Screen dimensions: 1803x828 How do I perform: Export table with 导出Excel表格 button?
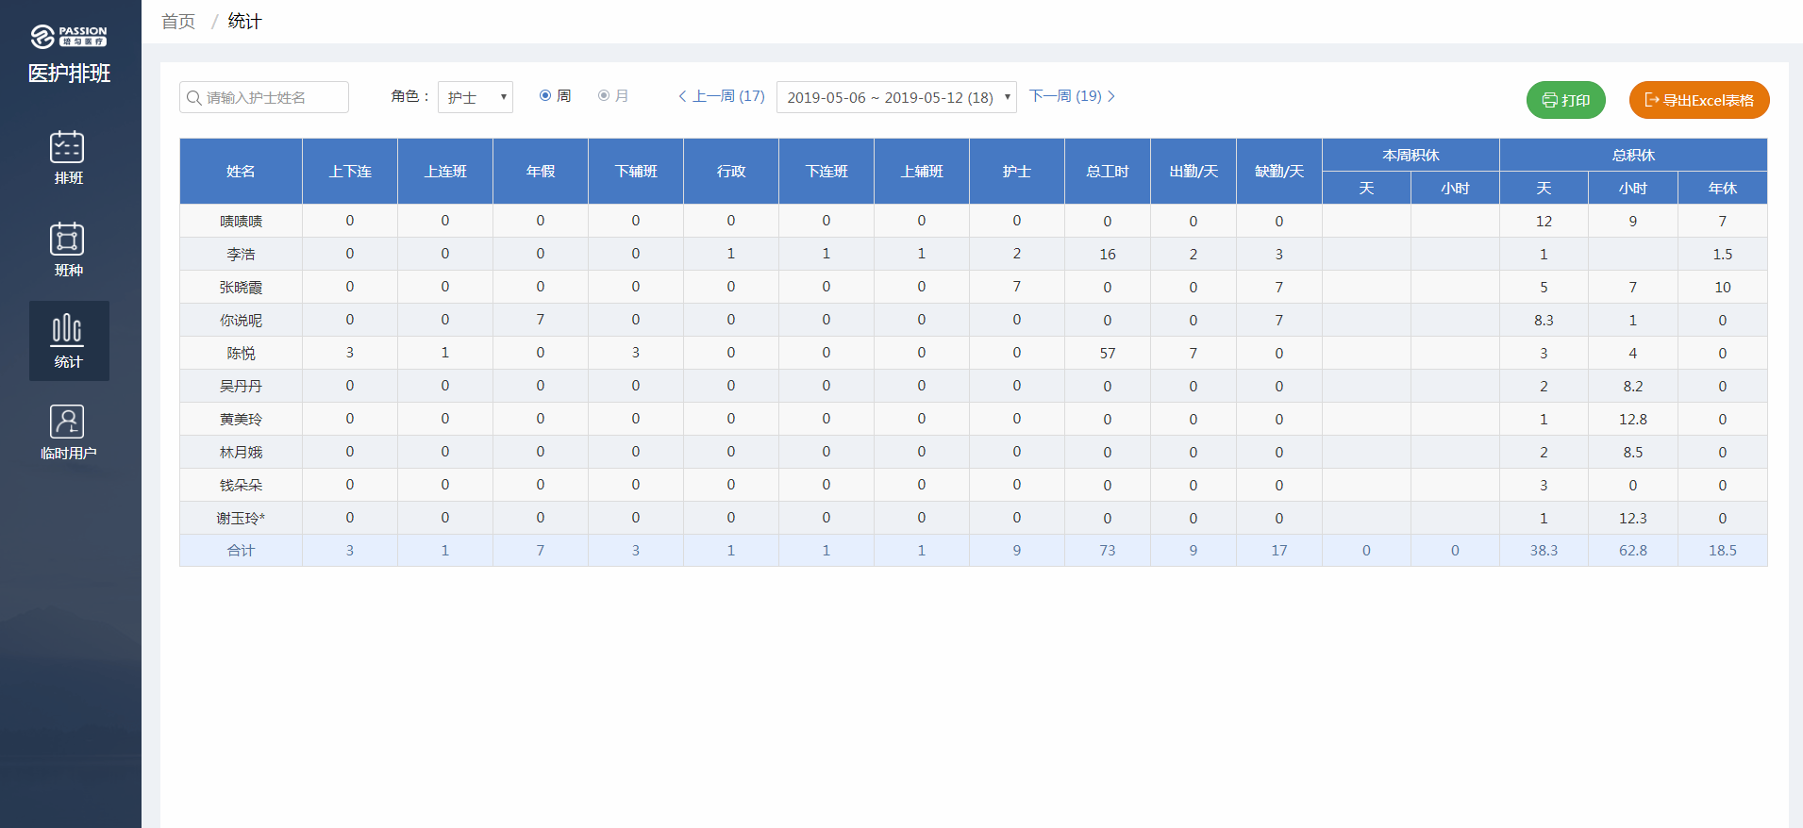(1698, 100)
